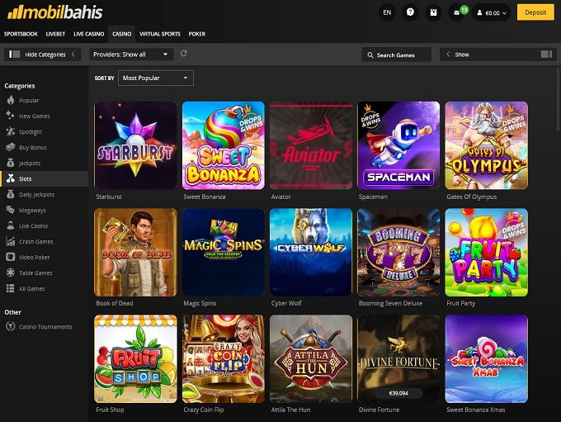Open the Providers: Show all dropdown
561x422 pixels.
point(130,55)
